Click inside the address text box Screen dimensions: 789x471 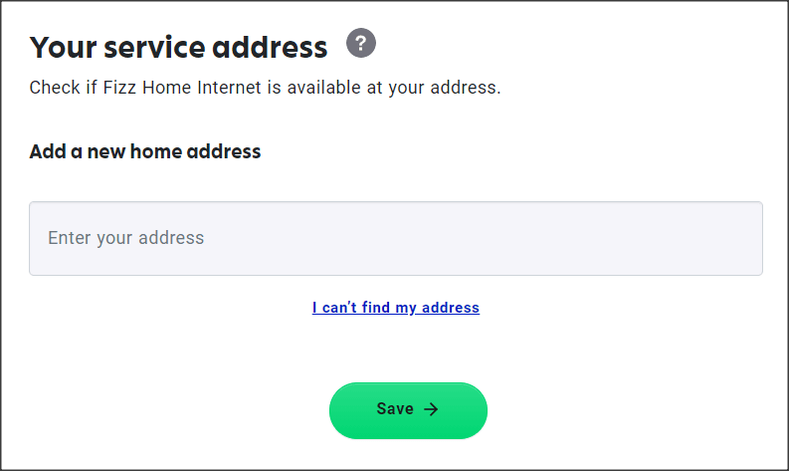coord(395,239)
